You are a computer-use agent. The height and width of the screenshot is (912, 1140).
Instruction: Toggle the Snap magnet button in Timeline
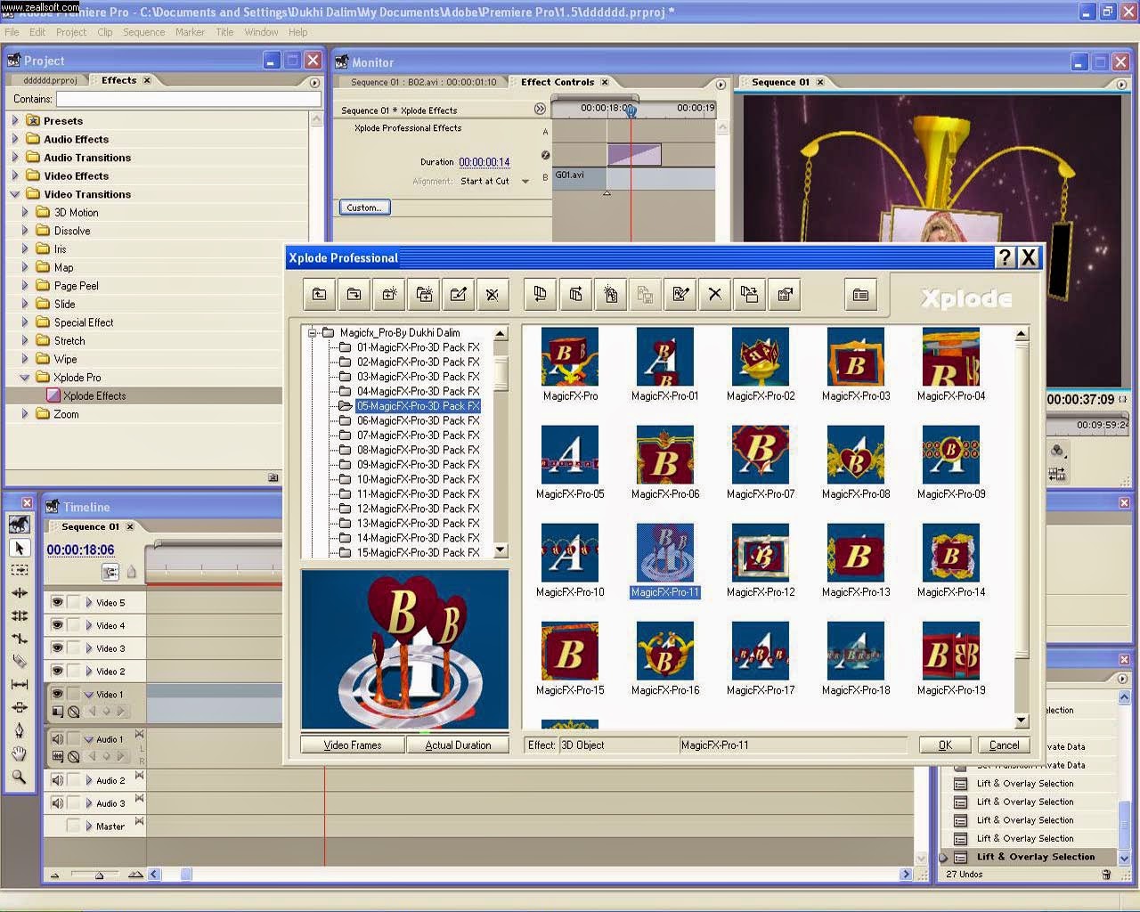click(x=110, y=572)
